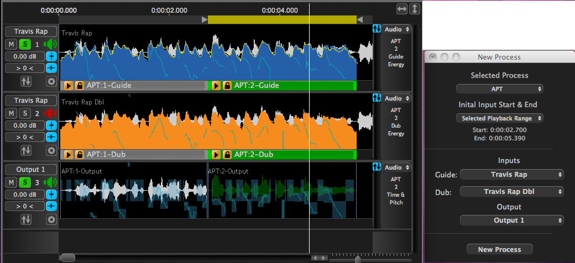Image resolution: width=575 pixels, height=263 pixels.
Task: Expand the Selected Playback Range dropdown
Action: point(499,118)
